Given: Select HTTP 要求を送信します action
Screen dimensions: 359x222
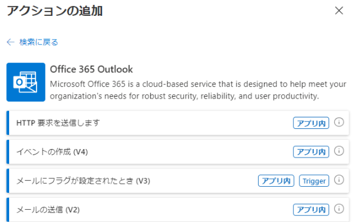Looking at the screenshot, I should tap(178, 123).
